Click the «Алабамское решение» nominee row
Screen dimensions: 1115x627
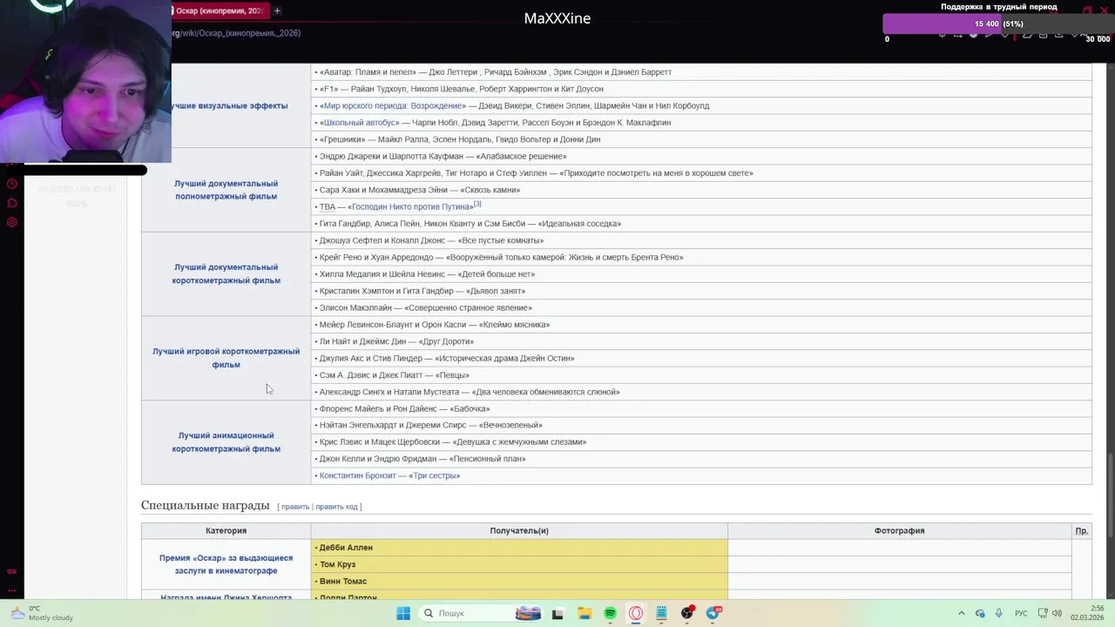(701, 157)
